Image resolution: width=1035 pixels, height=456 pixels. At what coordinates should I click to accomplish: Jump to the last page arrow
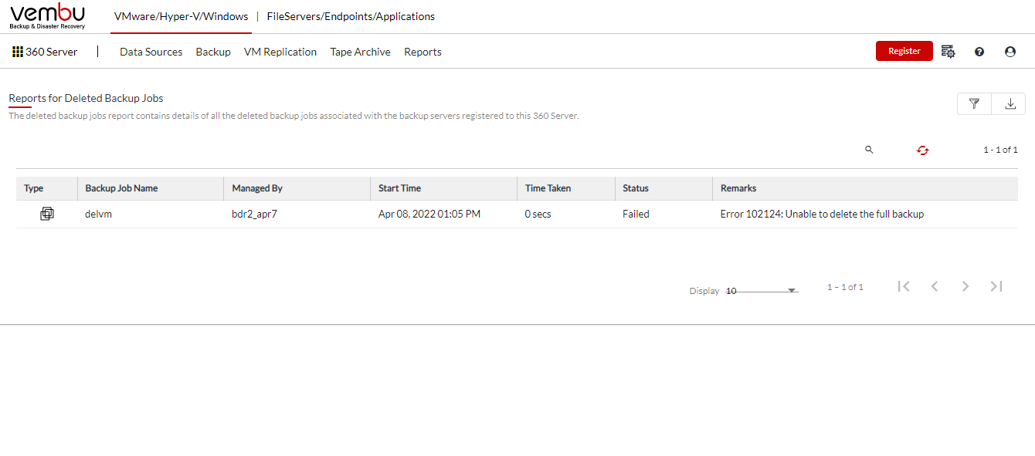point(996,286)
